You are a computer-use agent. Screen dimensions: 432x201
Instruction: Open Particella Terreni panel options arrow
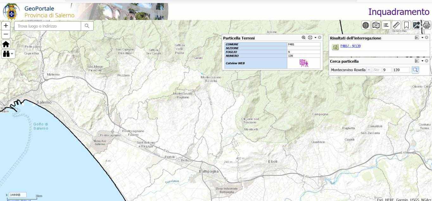click(x=315, y=38)
